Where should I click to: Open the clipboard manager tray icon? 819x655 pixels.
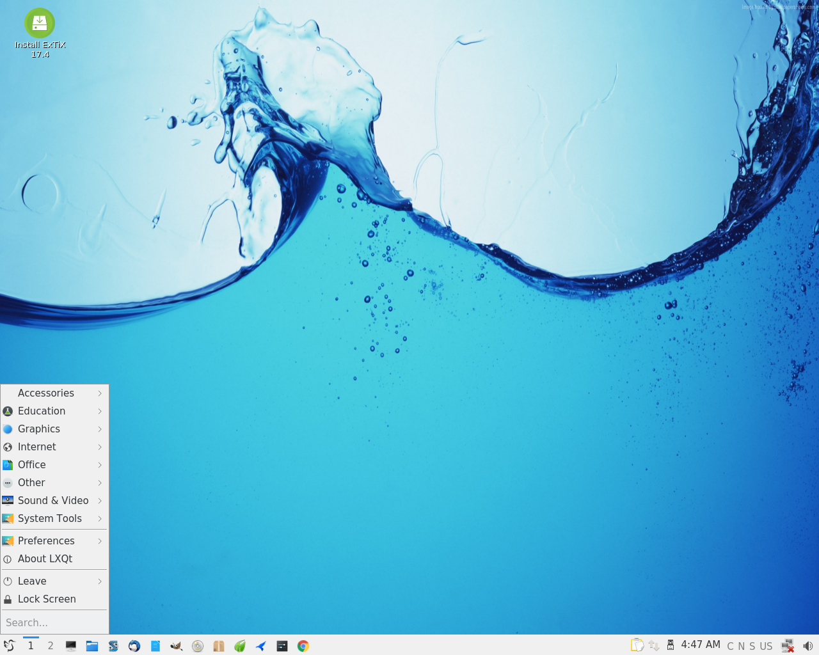(x=637, y=645)
